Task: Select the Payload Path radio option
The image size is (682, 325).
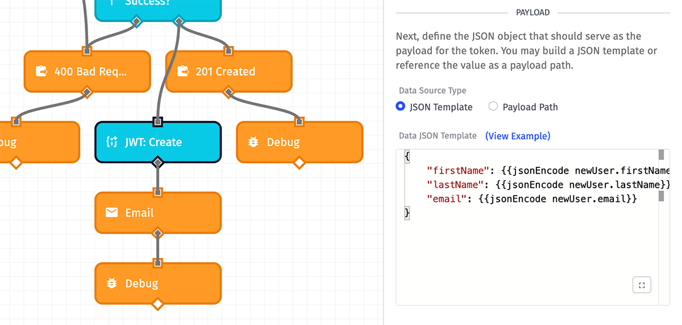Action: click(x=493, y=106)
